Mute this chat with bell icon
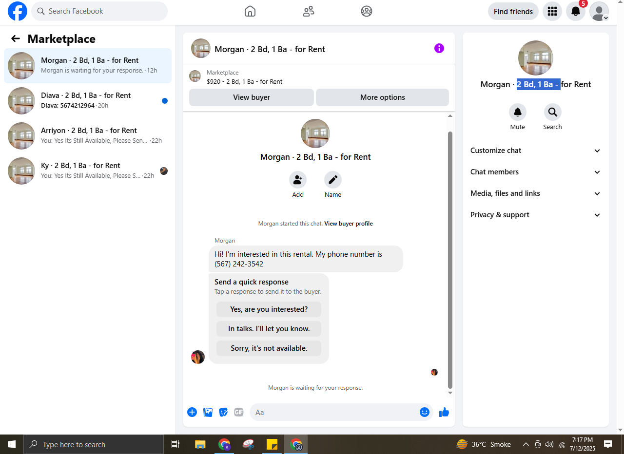The width and height of the screenshot is (624, 454). [x=518, y=112]
